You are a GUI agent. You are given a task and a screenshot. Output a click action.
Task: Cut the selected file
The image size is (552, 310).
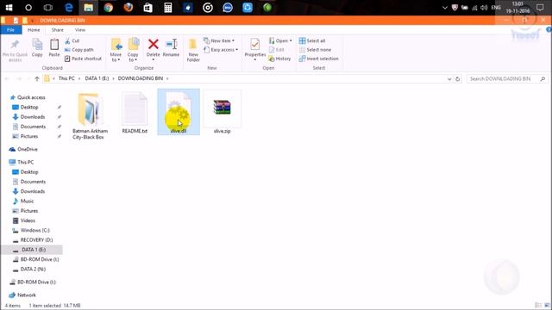coord(72,40)
